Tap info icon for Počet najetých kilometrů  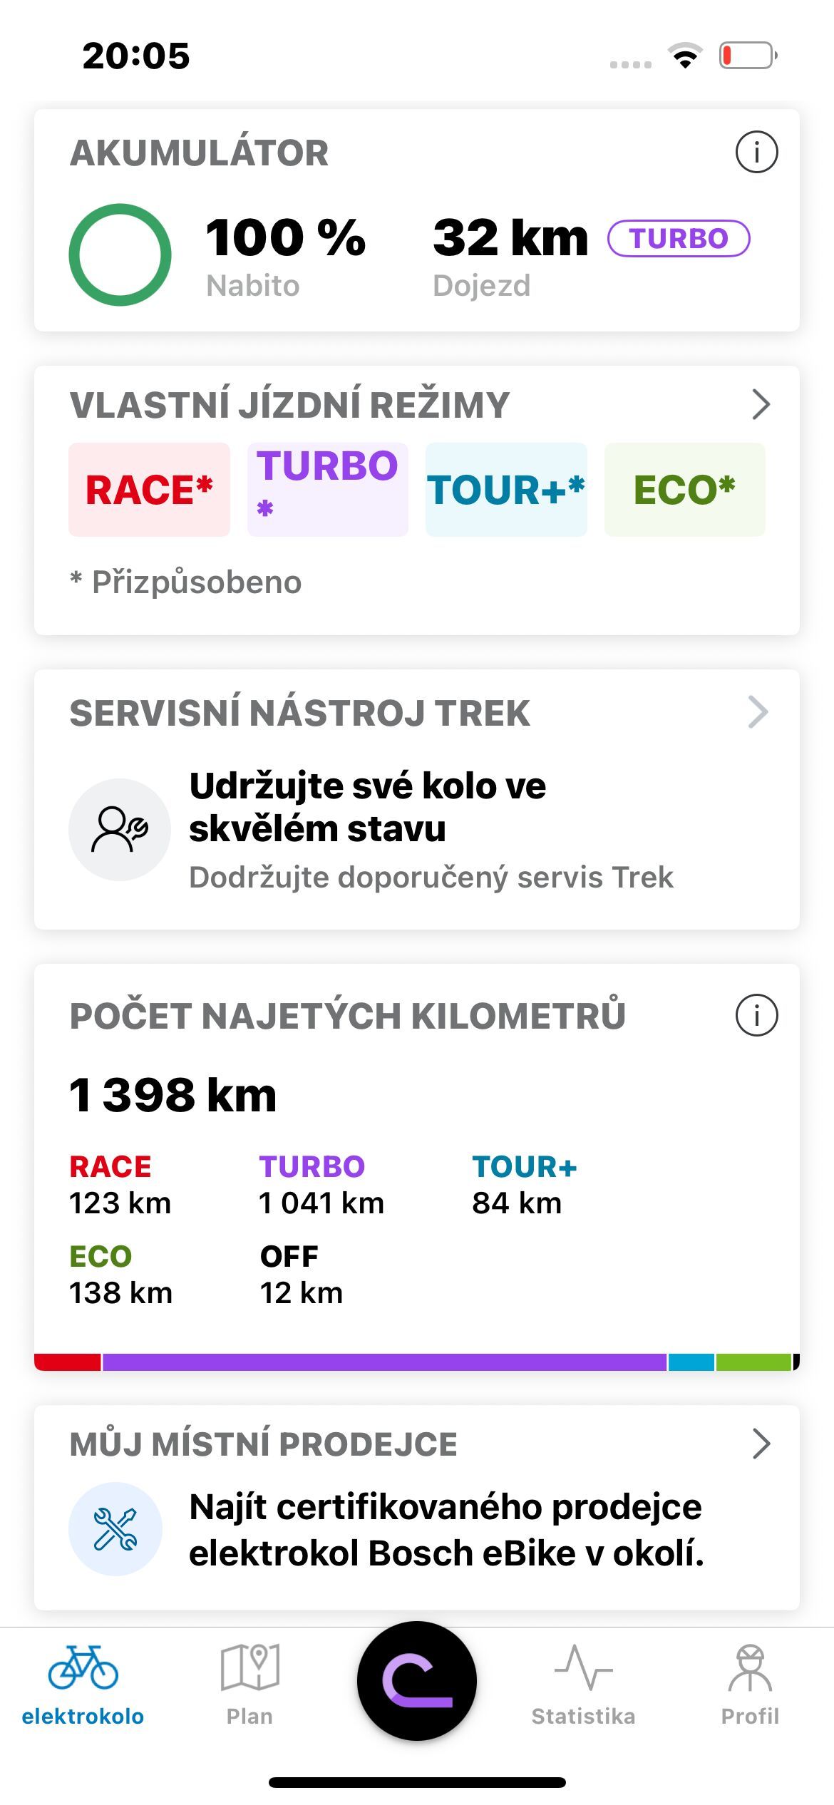pyautogui.click(x=756, y=1014)
